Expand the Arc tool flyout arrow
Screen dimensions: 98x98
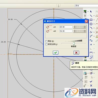coord(94,28)
